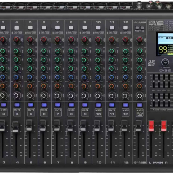Adjust the PAN knob on the 13-14/USB channel
The height and width of the screenshot is (173, 173).
click(140, 95)
